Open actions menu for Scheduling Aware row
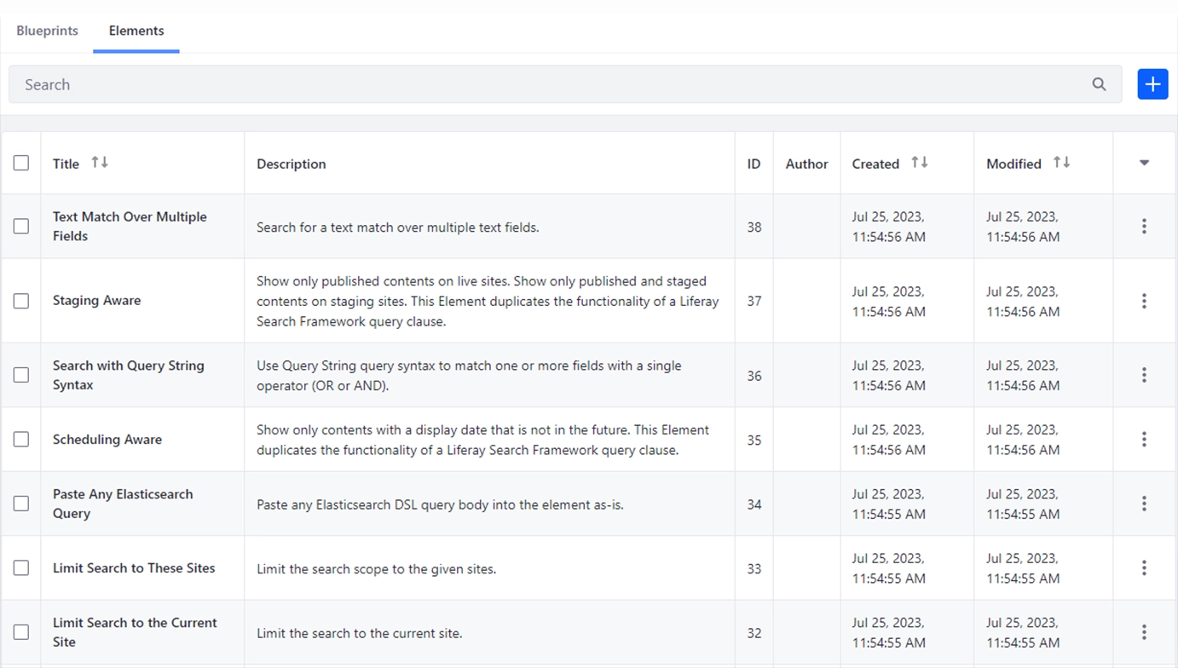Screen dimensions: 1178x668 (x=1144, y=439)
